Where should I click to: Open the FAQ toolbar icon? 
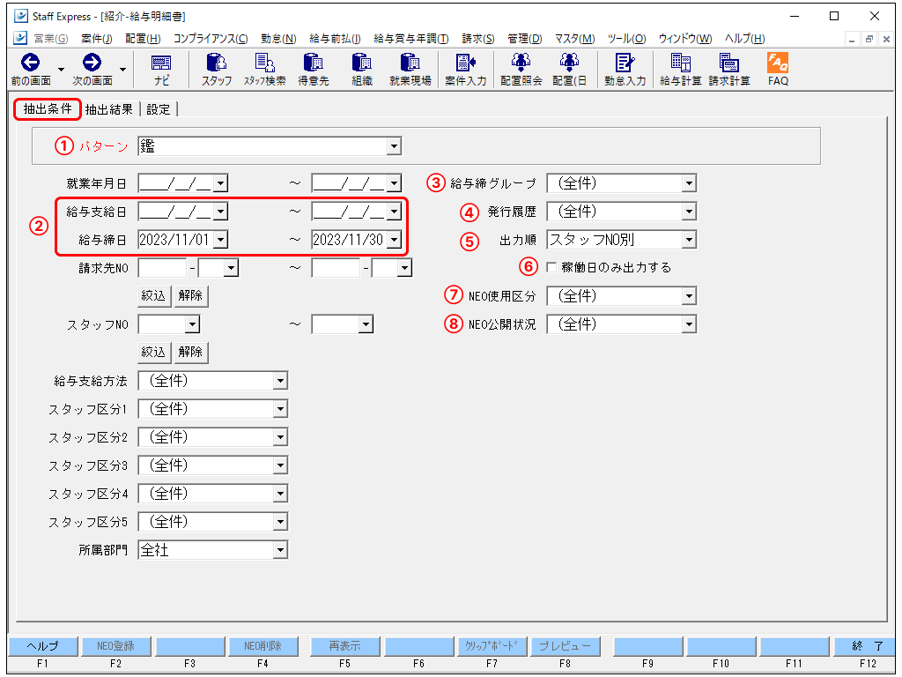click(x=778, y=63)
